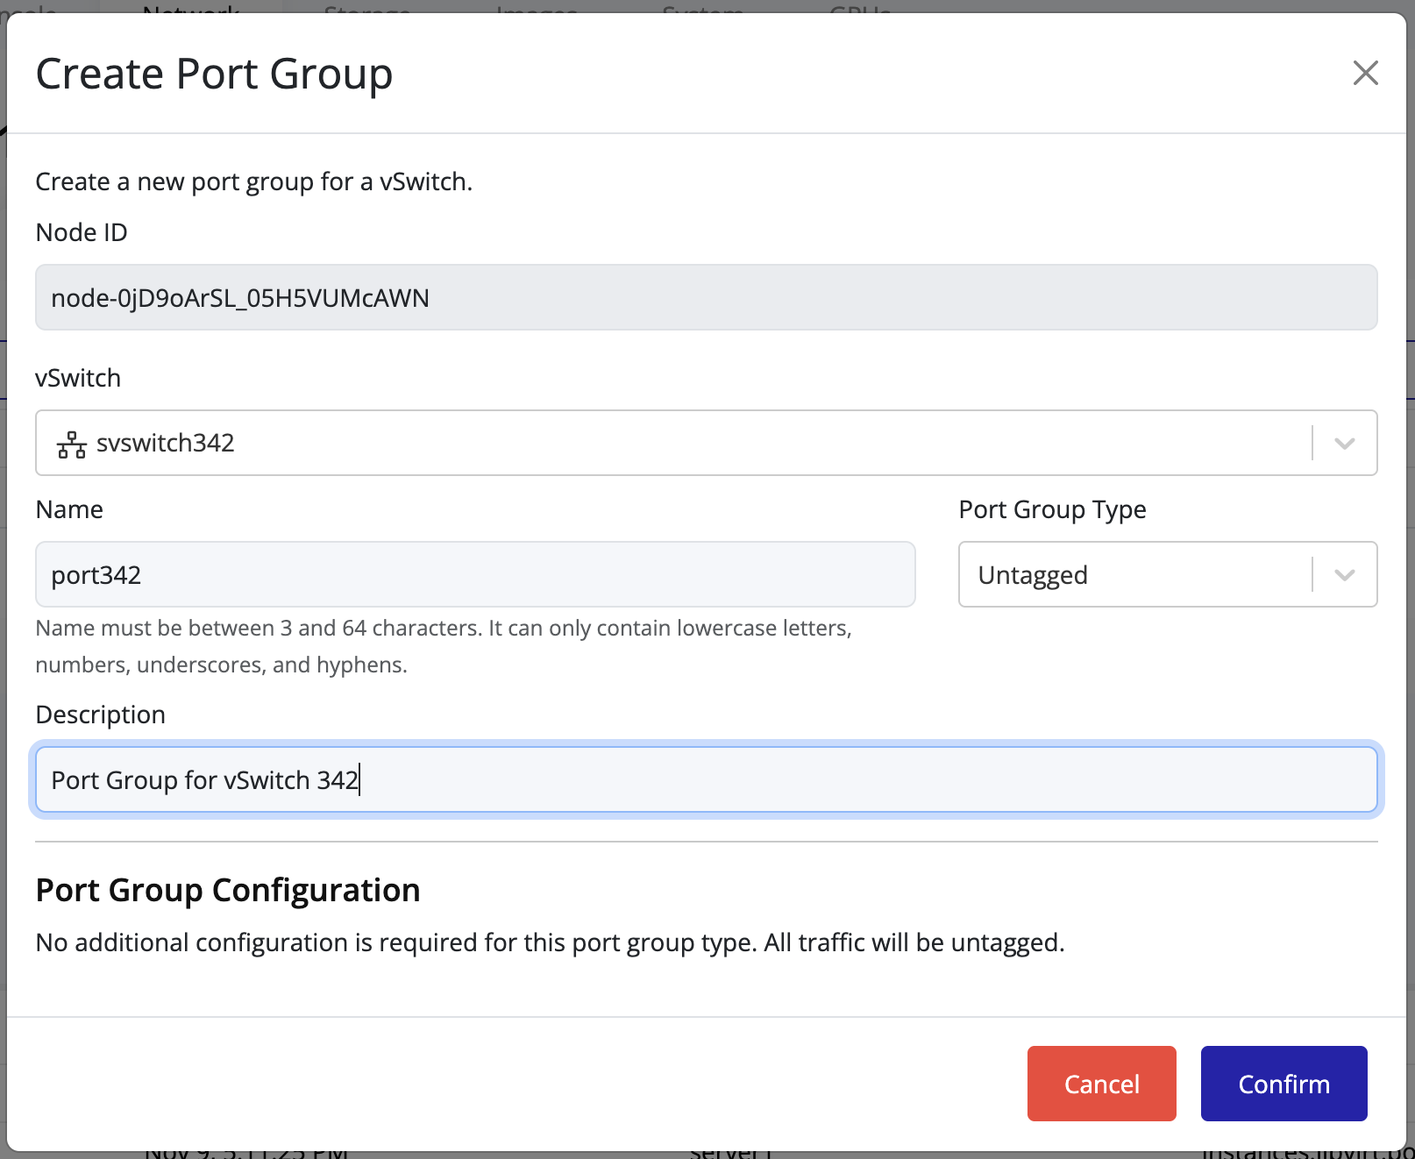The image size is (1415, 1159).
Task: Cancel the port group creation
Action: click(1101, 1084)
